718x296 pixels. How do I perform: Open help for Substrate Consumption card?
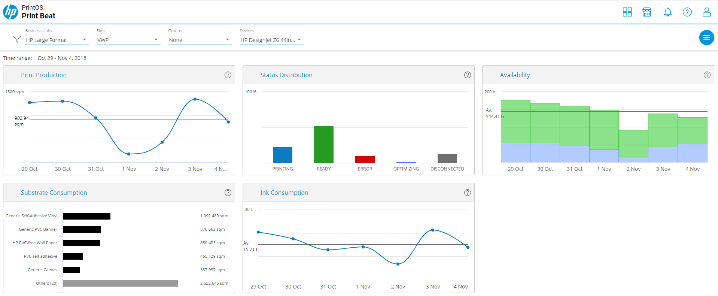tap(228, 193)
